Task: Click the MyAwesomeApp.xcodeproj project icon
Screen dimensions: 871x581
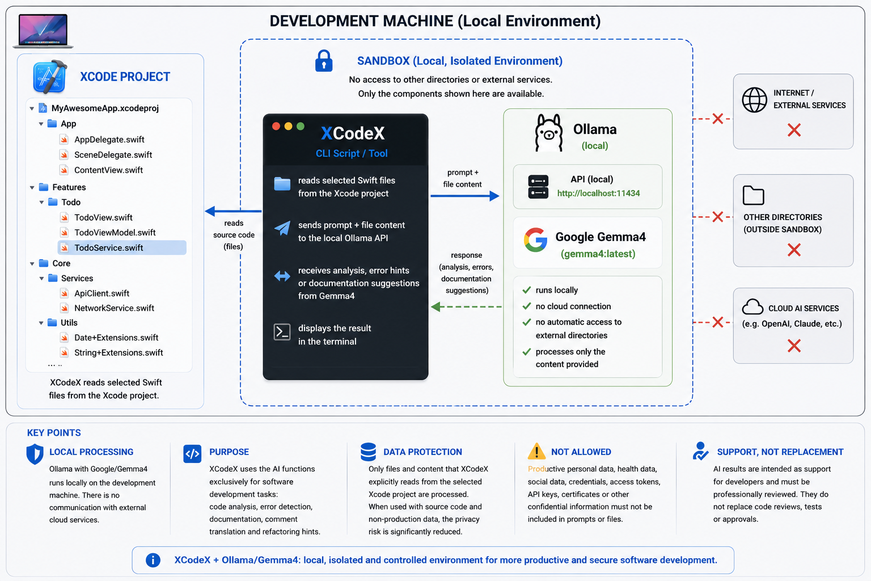Action: (x=43, y=108)
